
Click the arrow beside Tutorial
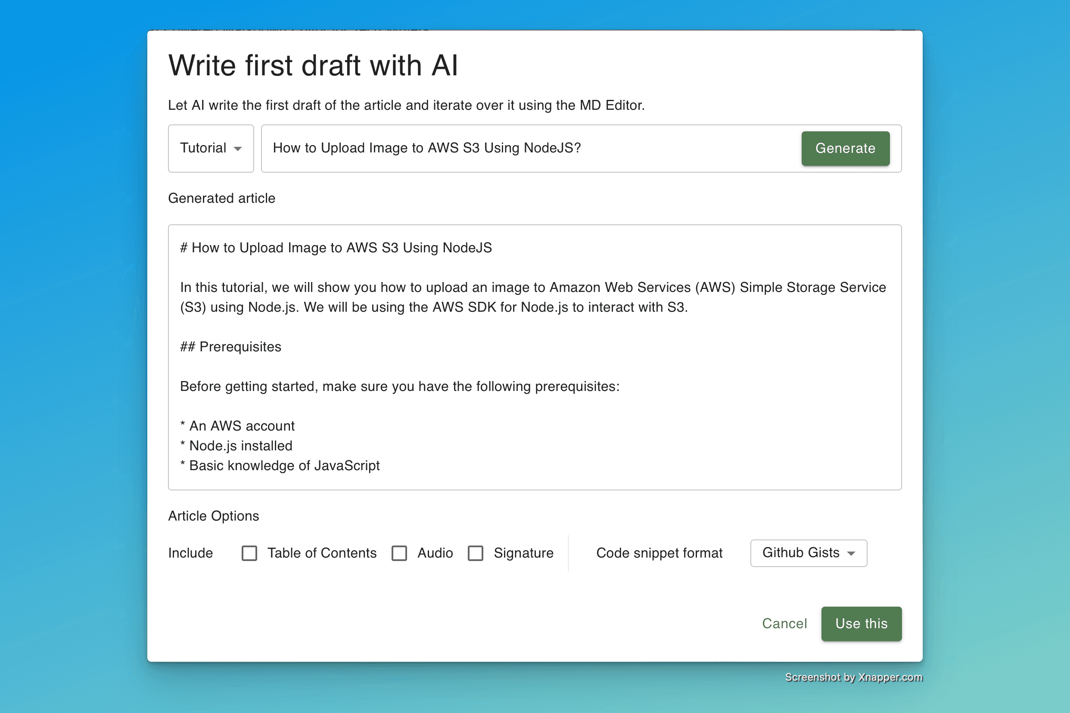[x=237, y=149]
